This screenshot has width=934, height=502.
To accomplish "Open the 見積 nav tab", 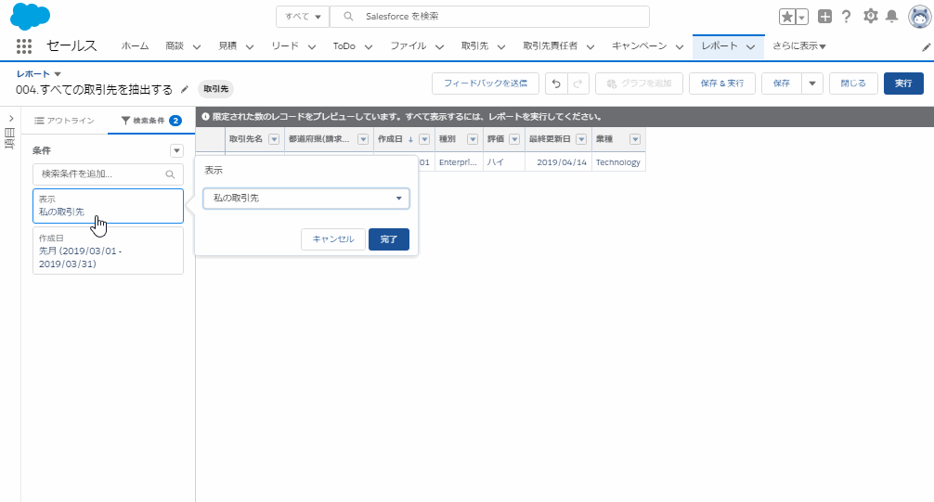I will click(227, 45).
